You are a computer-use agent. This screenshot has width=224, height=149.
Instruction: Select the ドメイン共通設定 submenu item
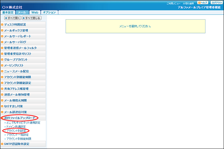click(x=16, y=127)
